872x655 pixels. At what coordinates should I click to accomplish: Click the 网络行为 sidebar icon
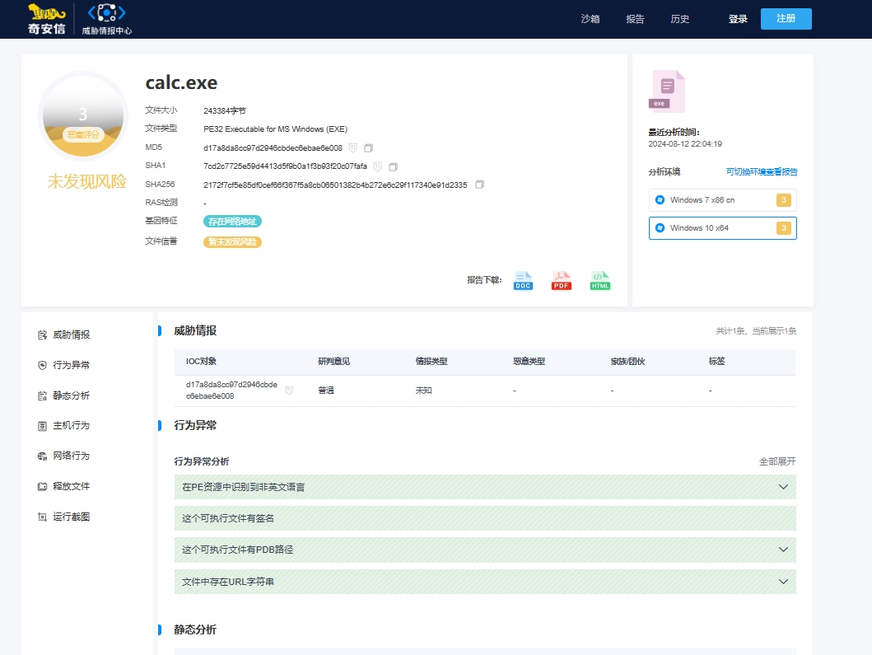coord(42,456)
